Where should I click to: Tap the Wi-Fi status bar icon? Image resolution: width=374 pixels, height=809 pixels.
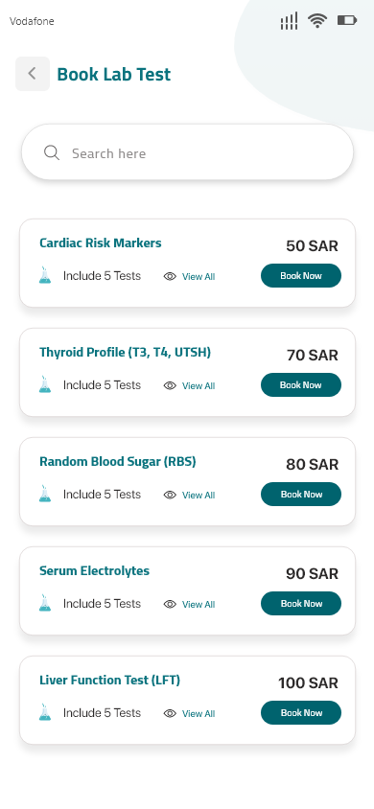[x=317, y=21]
